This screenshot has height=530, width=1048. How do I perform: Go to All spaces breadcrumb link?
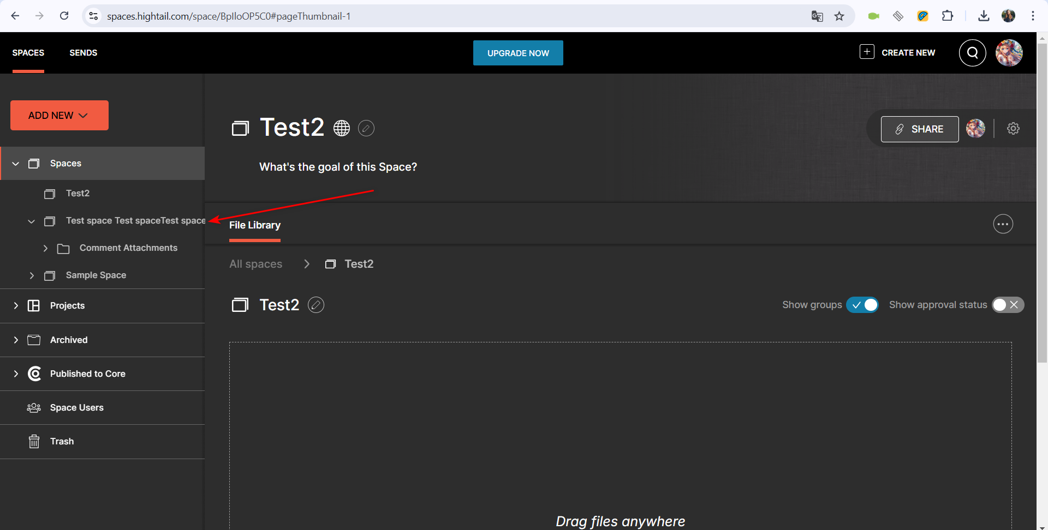pyautogui.click(x=256, y=264)
